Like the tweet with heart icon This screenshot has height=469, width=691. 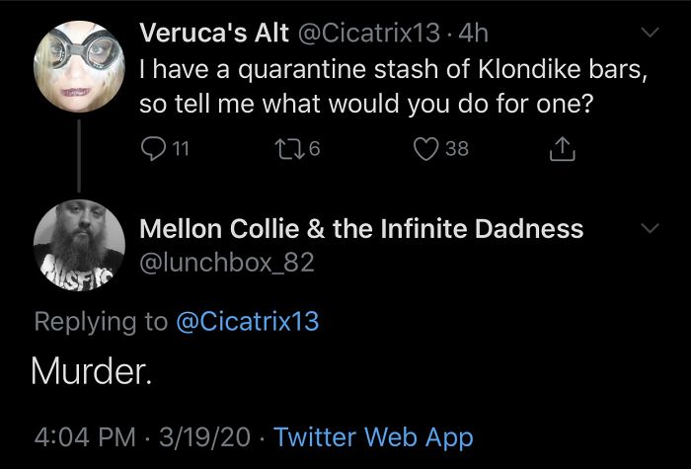point(424,149)
